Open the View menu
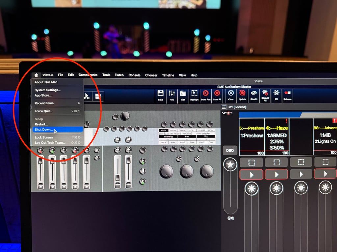Viewport: 337px width, 252px height. (182, 75)
